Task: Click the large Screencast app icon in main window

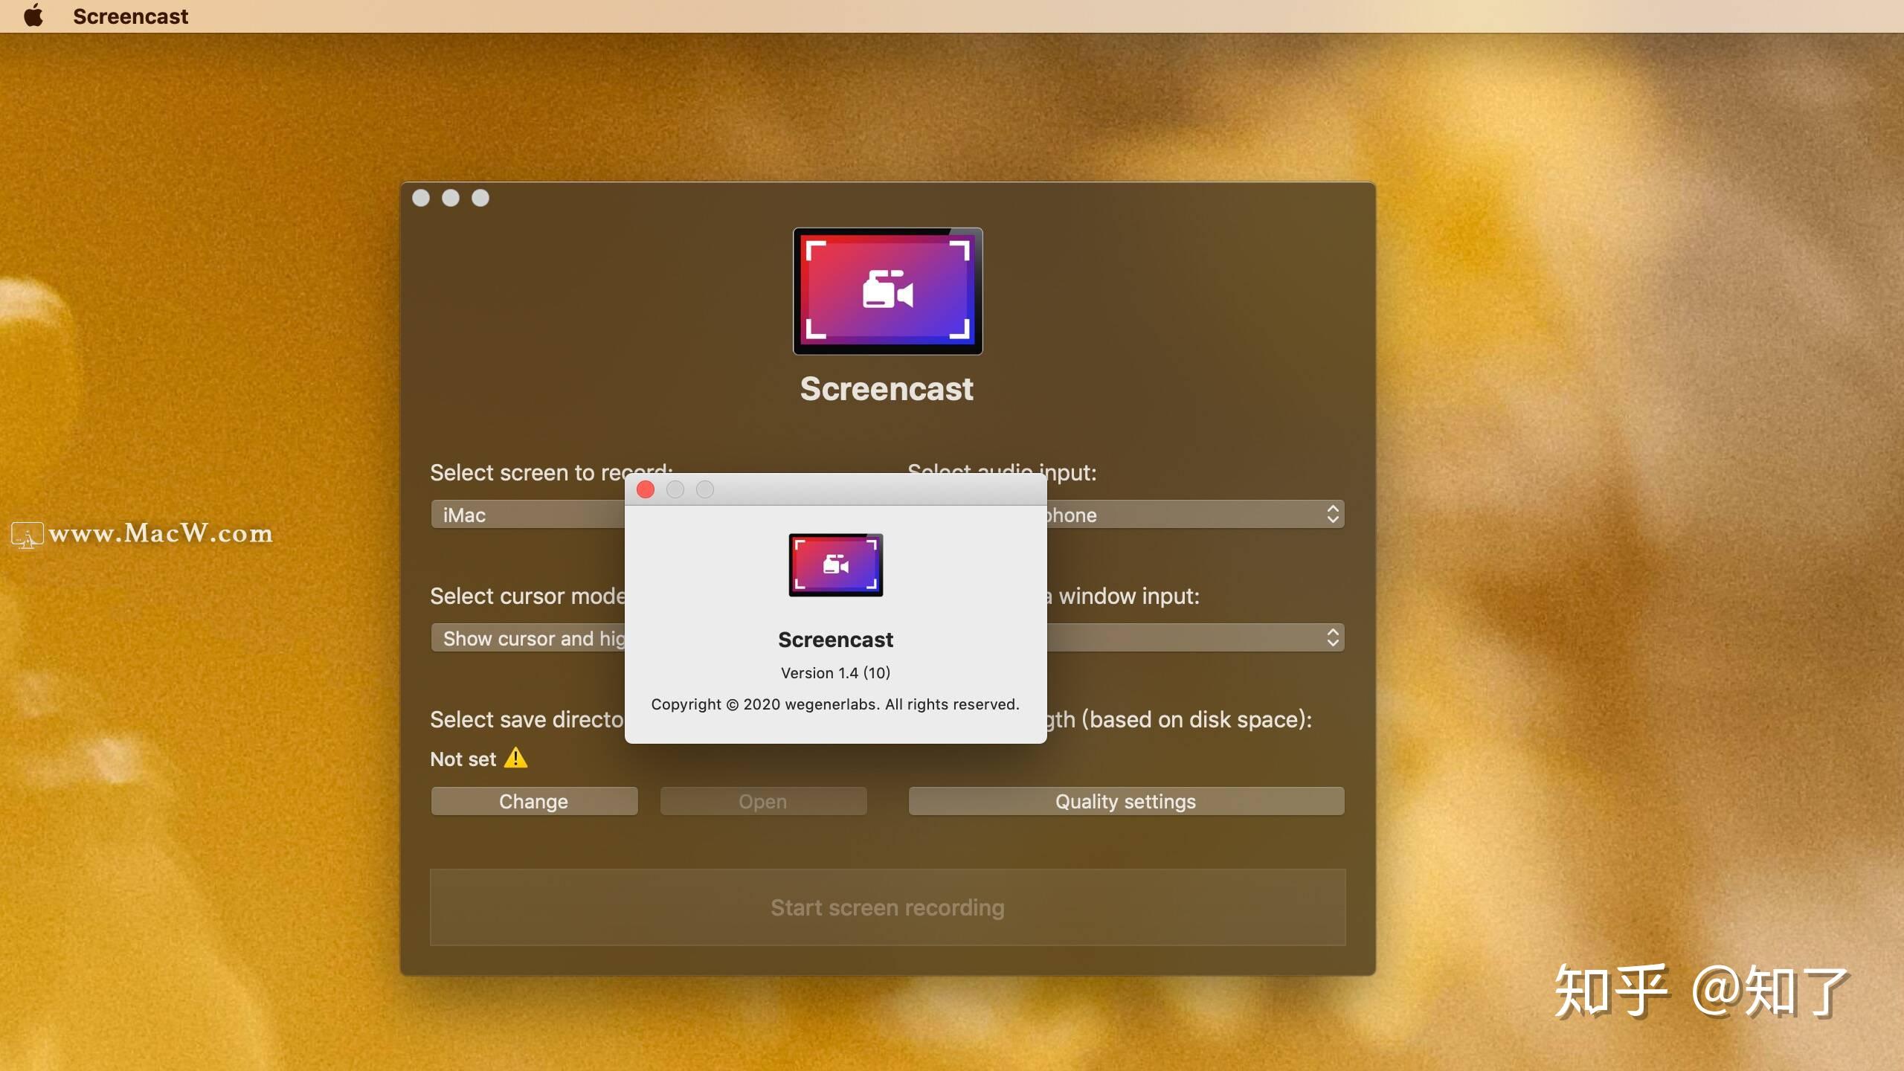Action: (x=887, y=291)
